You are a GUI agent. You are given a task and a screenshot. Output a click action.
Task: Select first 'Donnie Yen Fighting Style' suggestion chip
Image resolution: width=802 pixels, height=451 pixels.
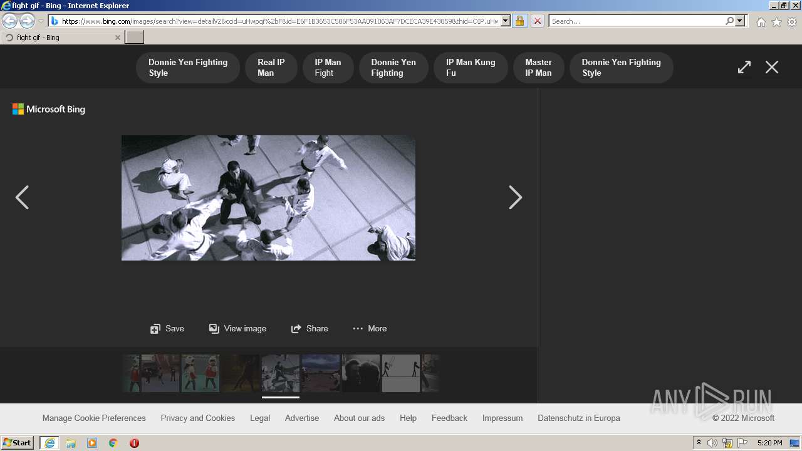(x=188, y=68)
